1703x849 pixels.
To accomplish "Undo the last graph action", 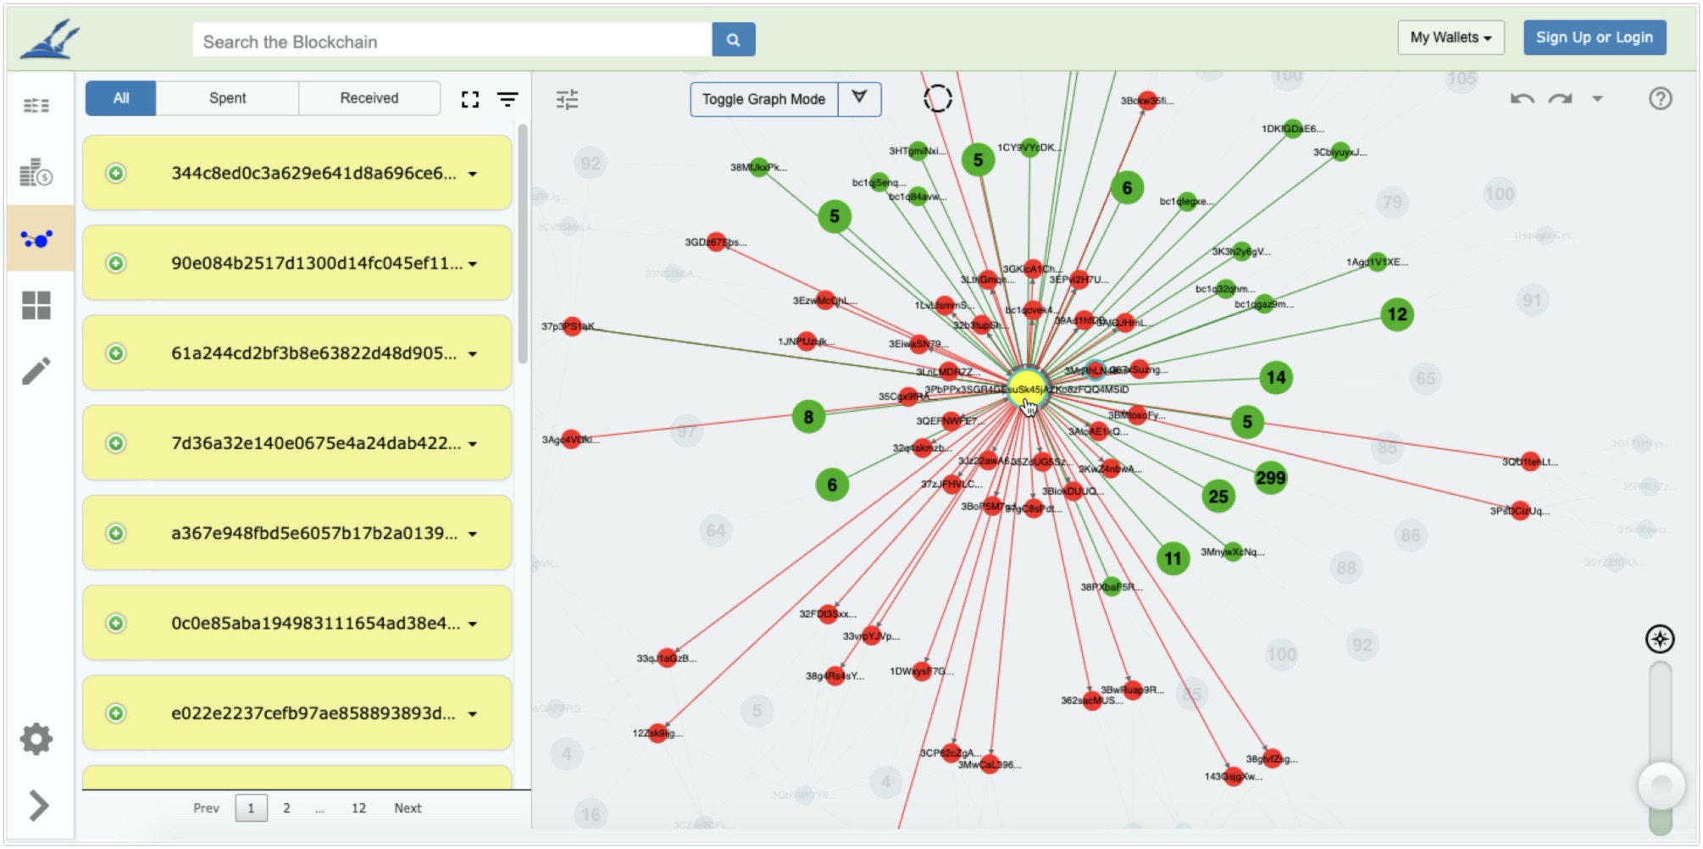I will [1522, 99].
